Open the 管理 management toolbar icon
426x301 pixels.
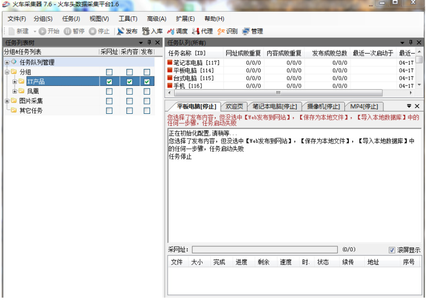pyautogui.click(x=252, y=31)
